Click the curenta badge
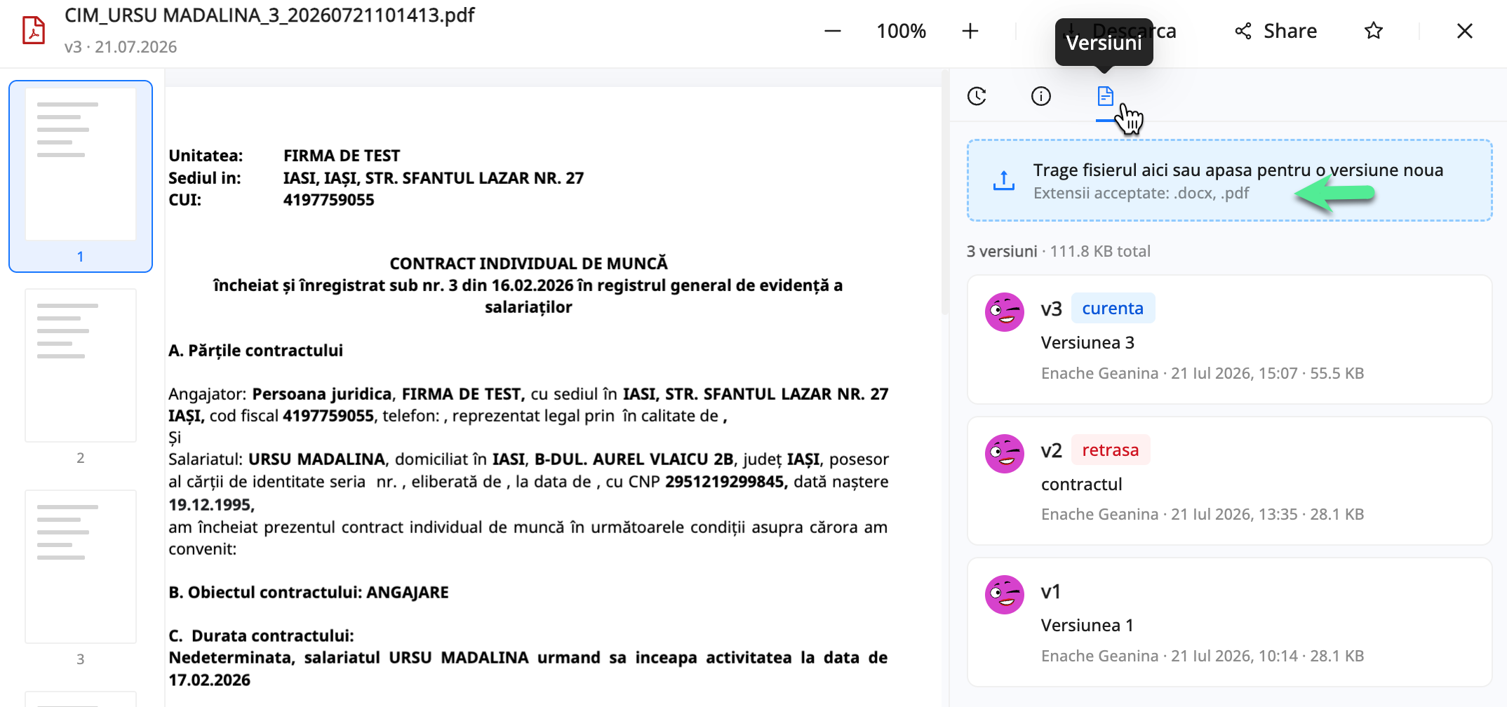The image size is (1507, 707). (x=1113, y=309)
